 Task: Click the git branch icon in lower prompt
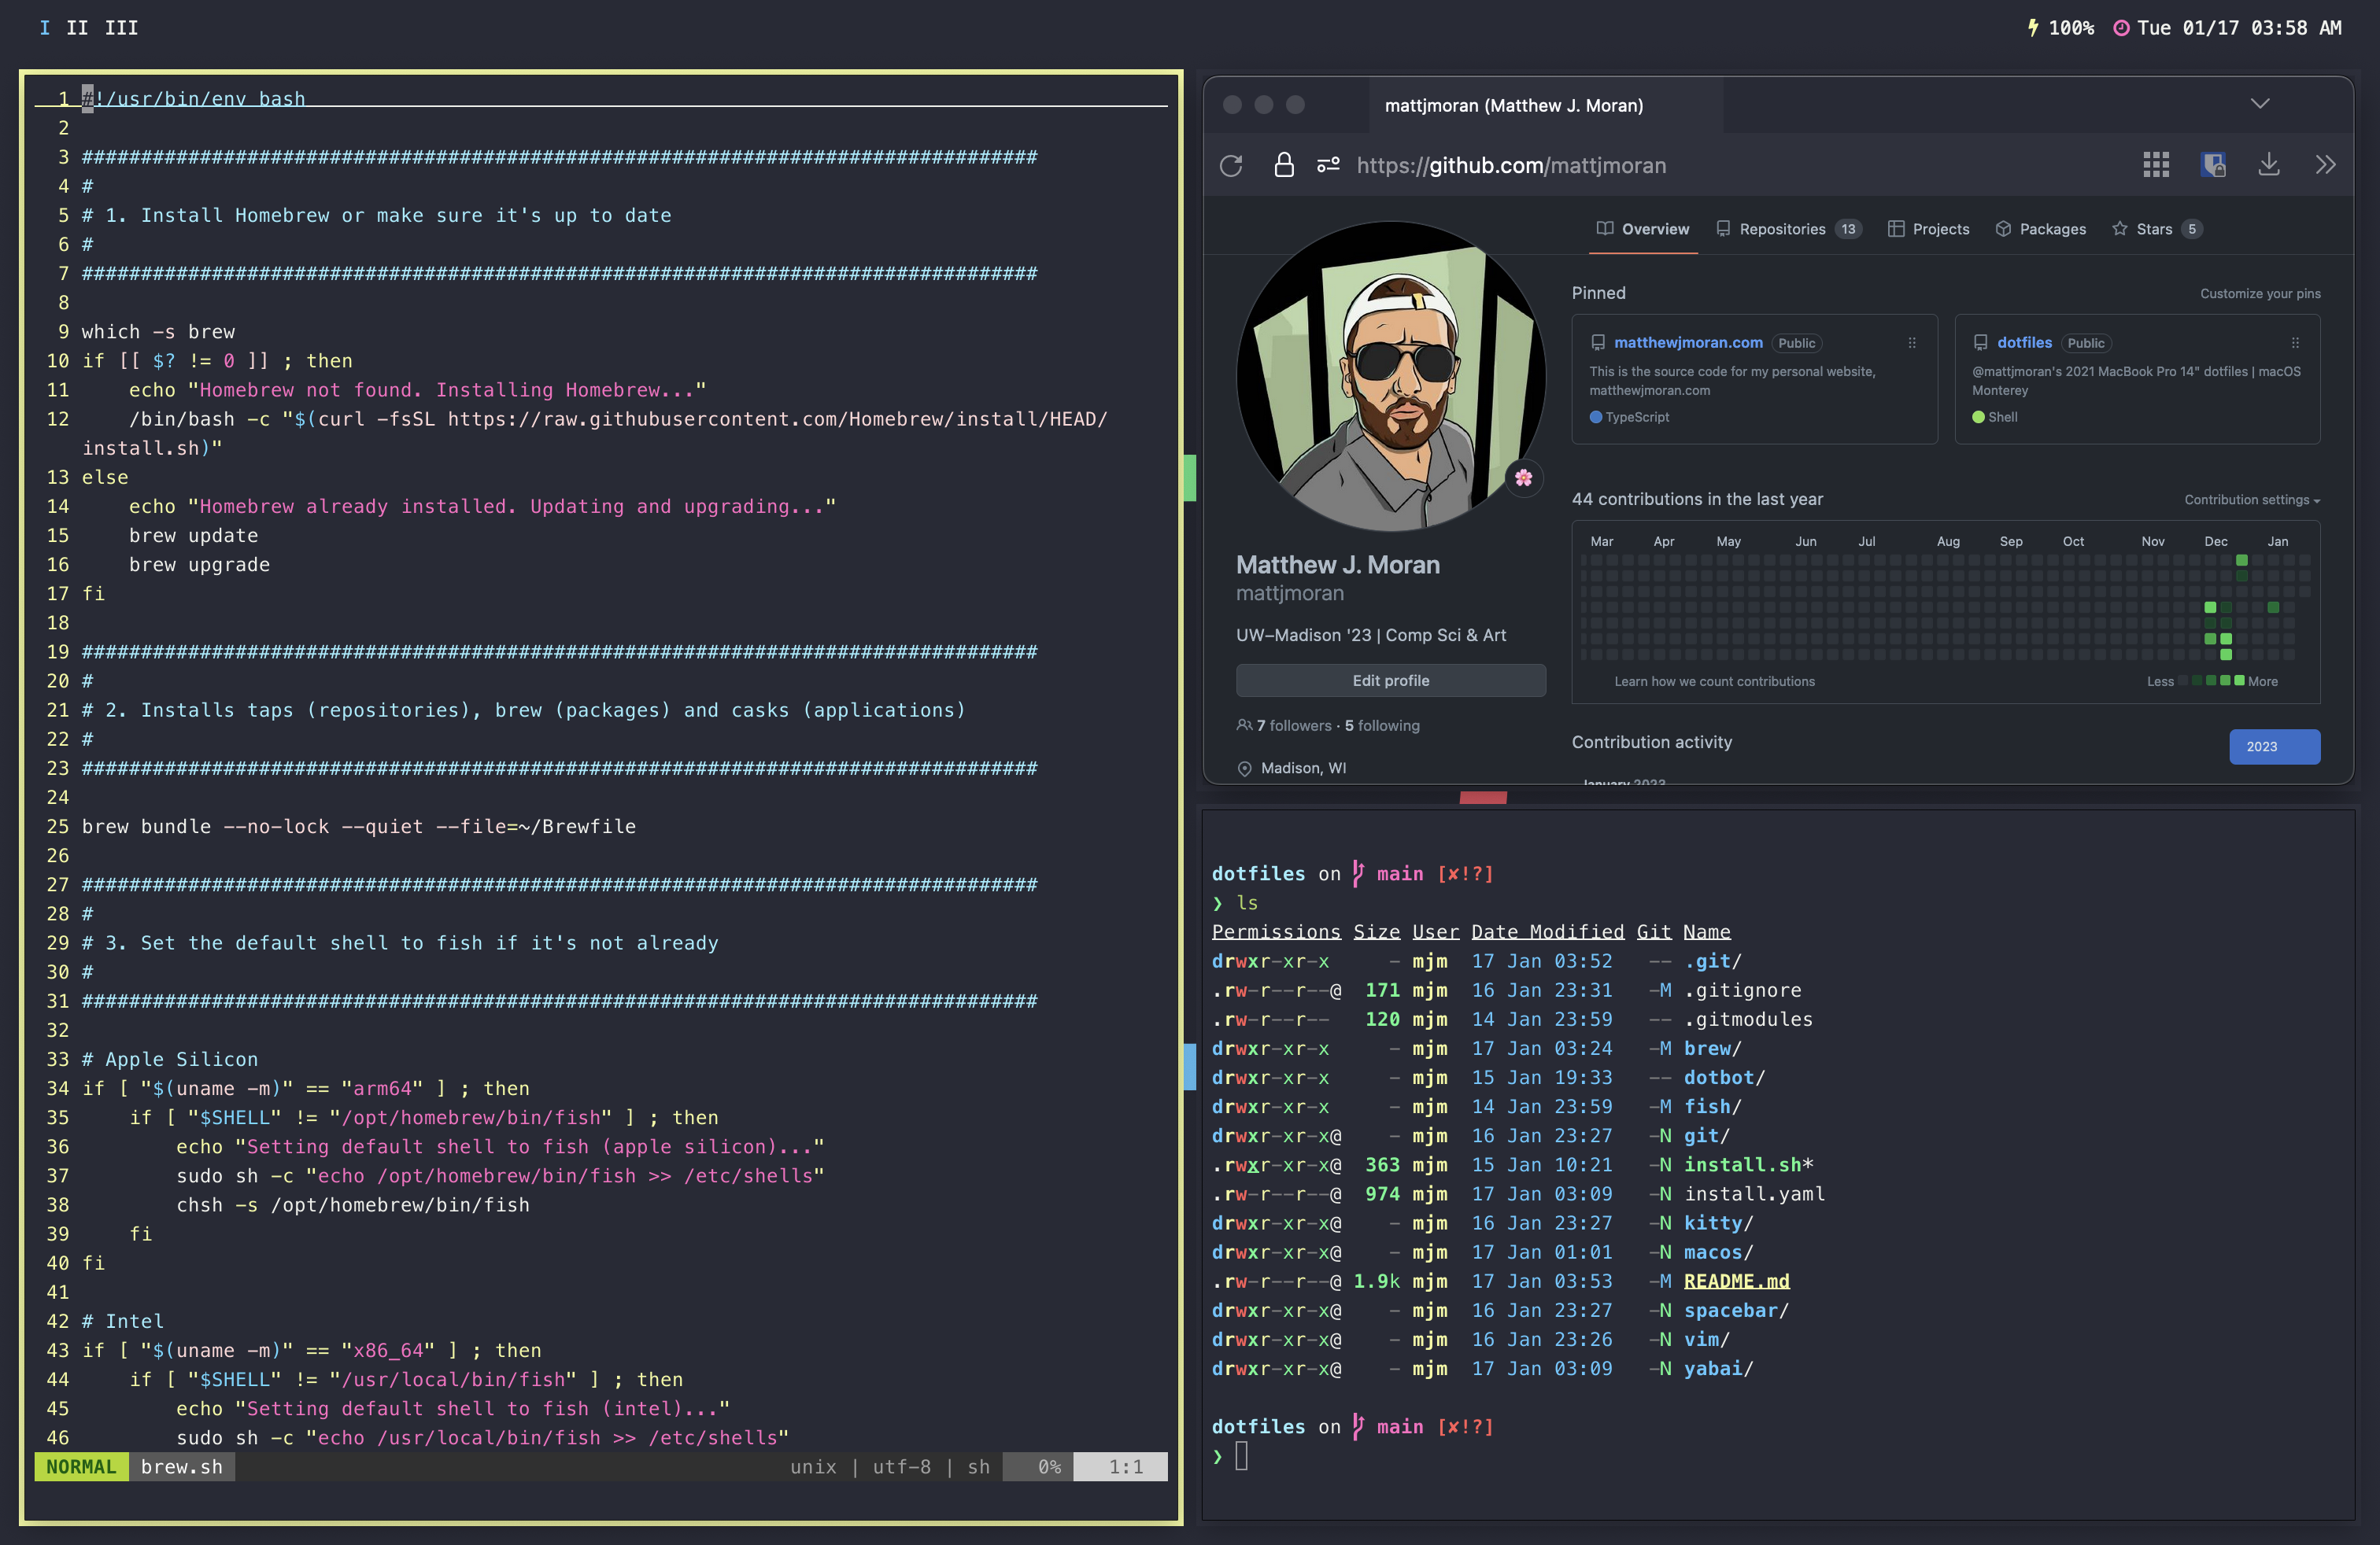coord(1358,1426)
